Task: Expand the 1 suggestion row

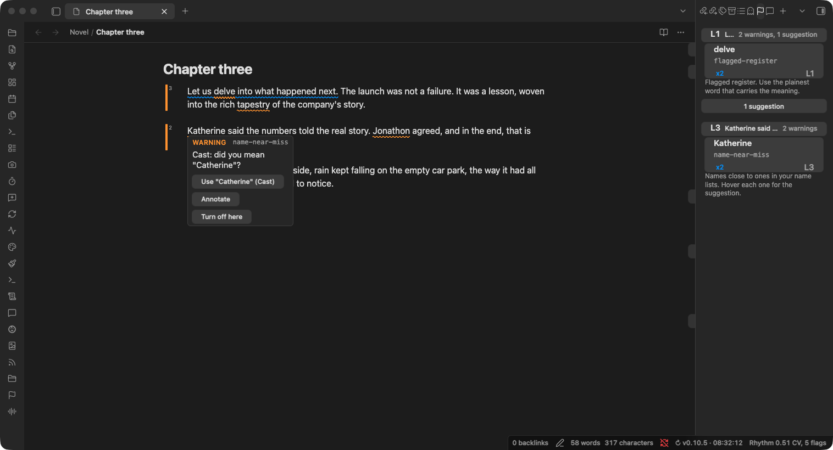Action: point(764,106)
